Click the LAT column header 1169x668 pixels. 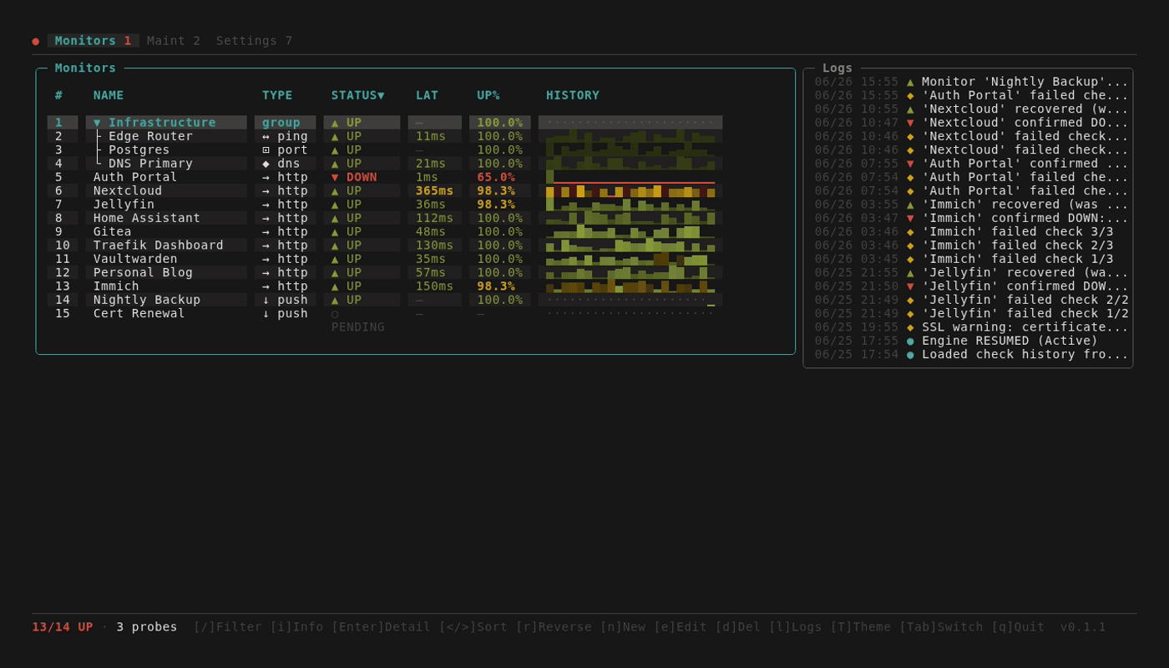coord(427,95)
